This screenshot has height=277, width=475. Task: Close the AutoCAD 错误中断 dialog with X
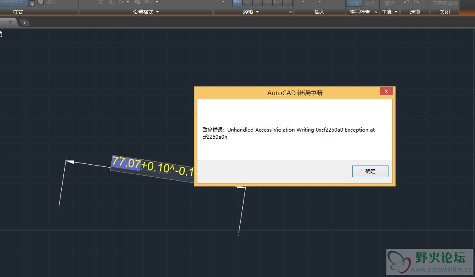tap(386, 91)
